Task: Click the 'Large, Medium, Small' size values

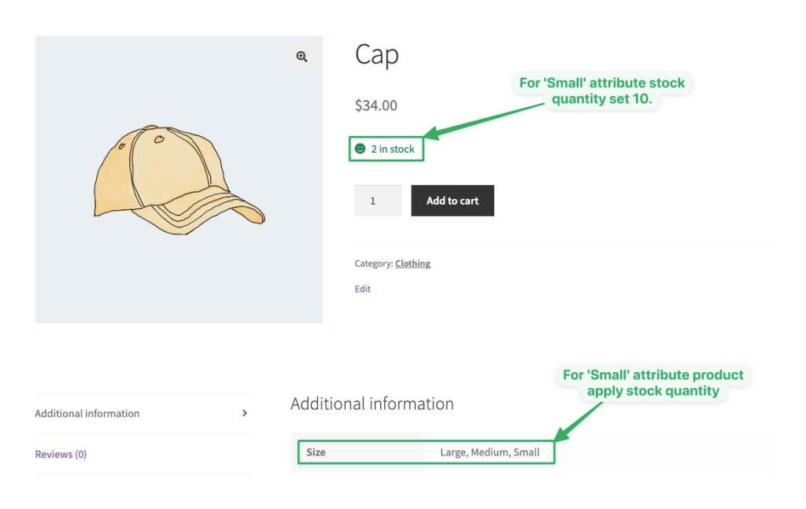Action: click(x=490, y=452)
